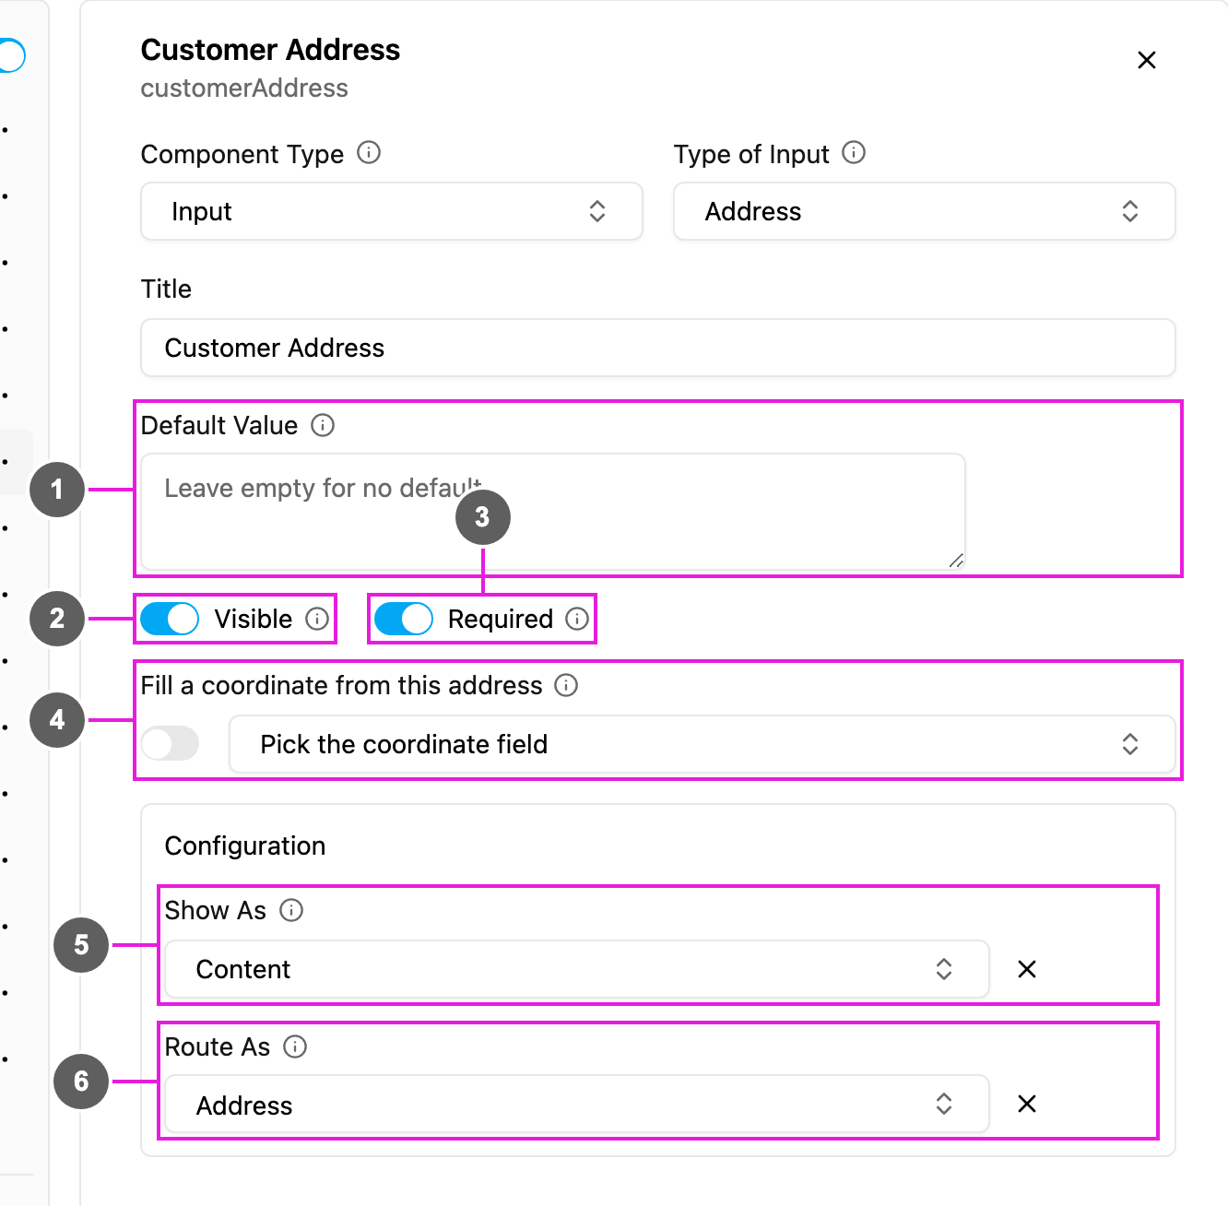Enable the fill coordinate switch
Image resolution: width=1228 pixels, height=1206 pixels.
(170, 743)
